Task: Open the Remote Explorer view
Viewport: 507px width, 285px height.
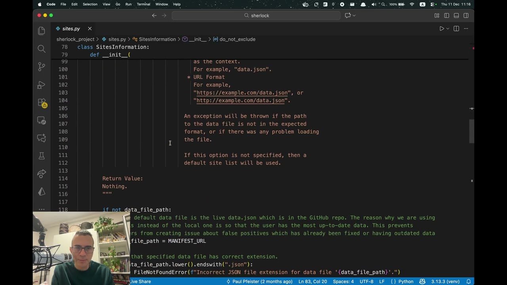Action: [x=42, y=120]
